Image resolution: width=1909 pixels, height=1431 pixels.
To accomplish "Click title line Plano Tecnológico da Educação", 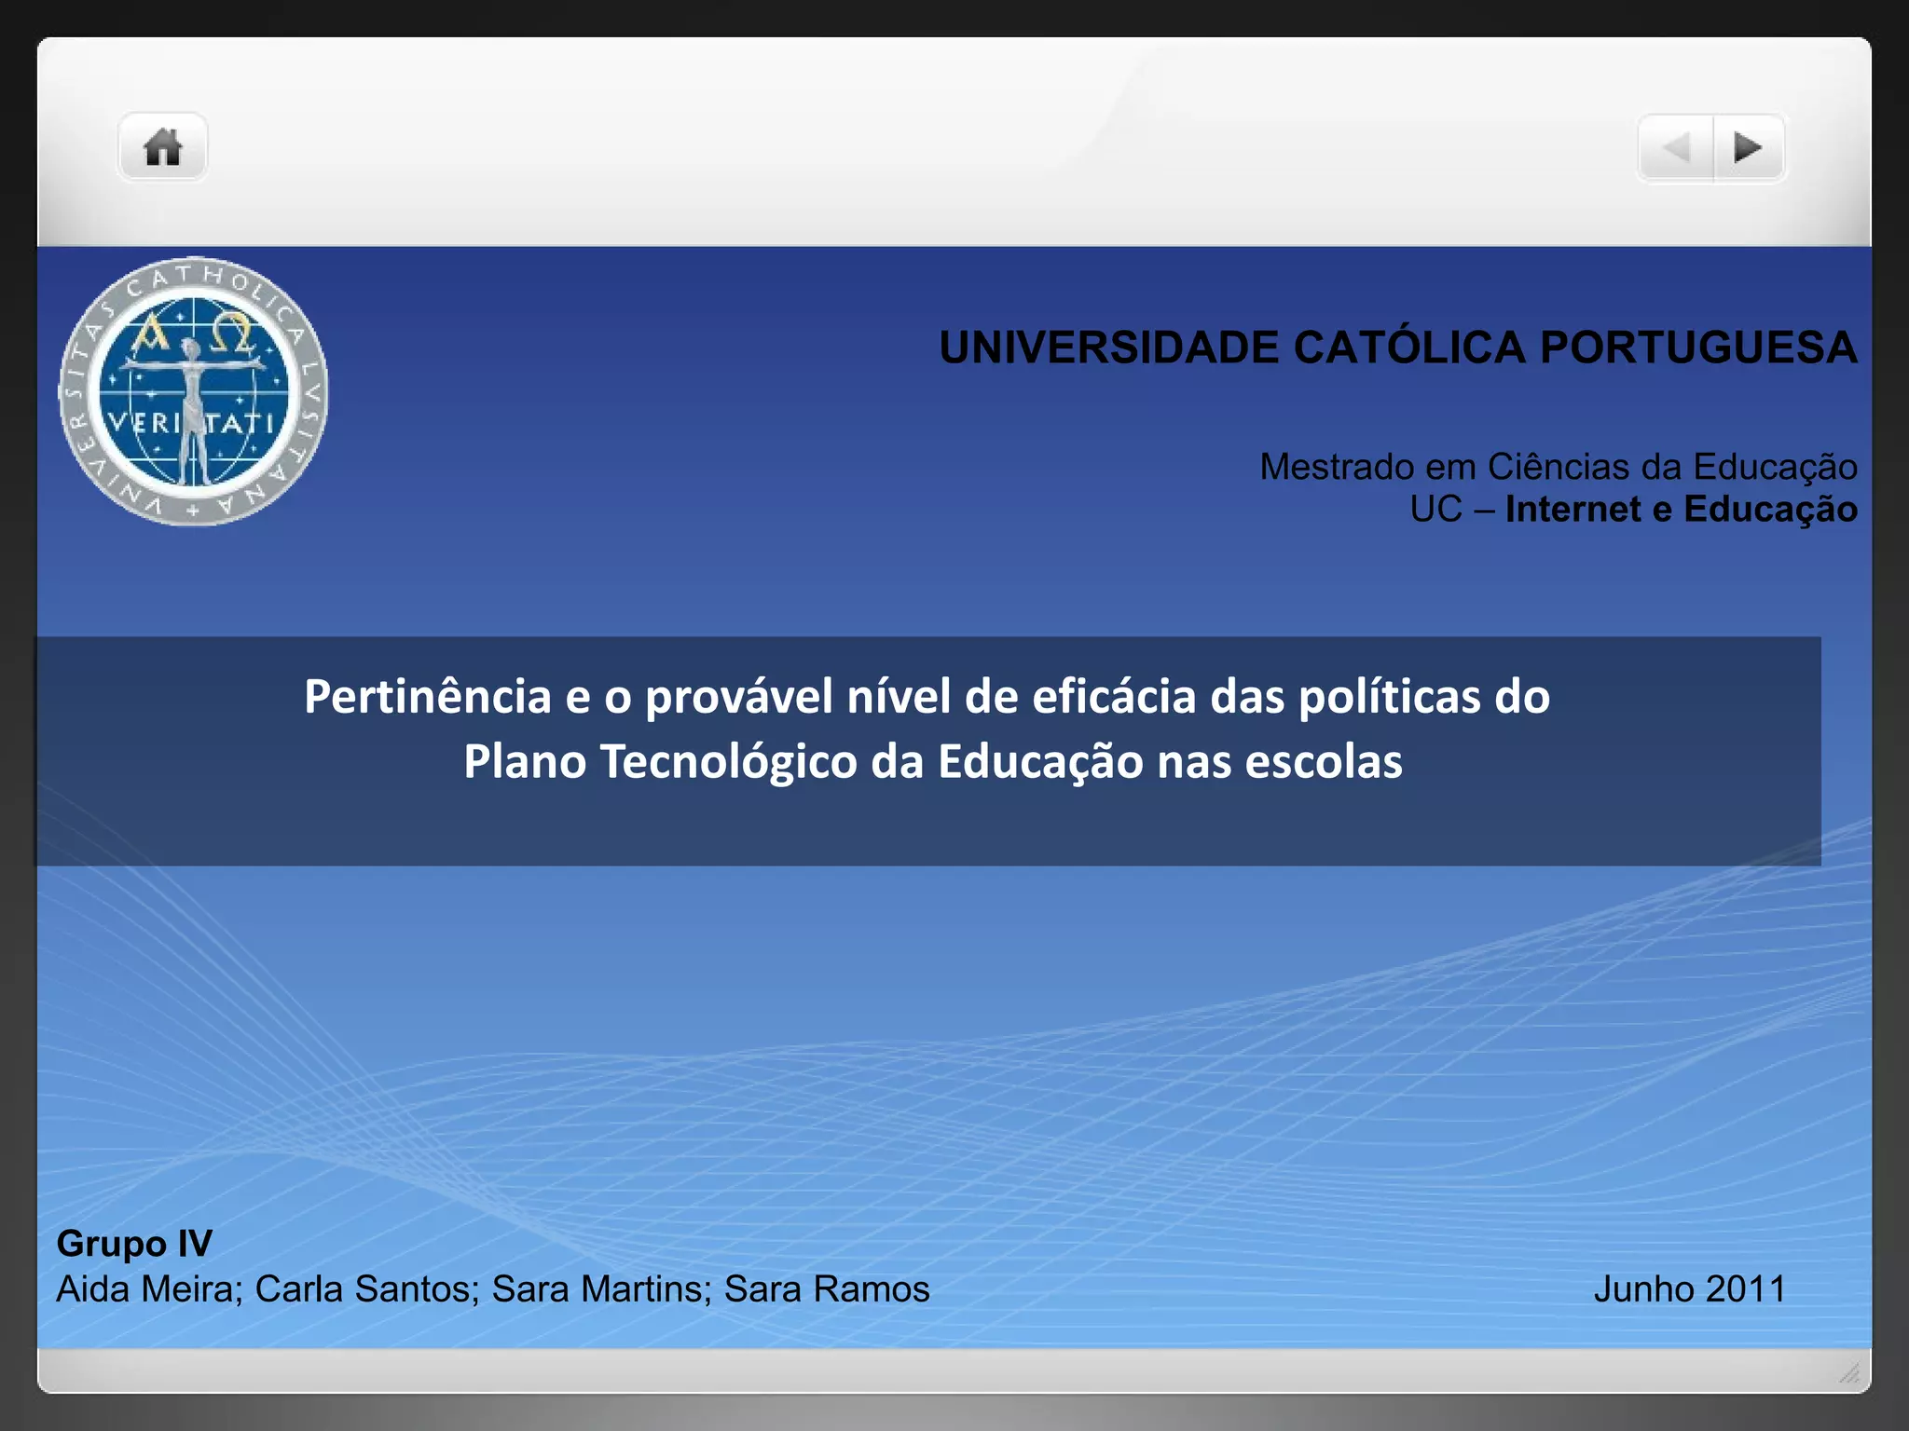I will coord(932,761).
